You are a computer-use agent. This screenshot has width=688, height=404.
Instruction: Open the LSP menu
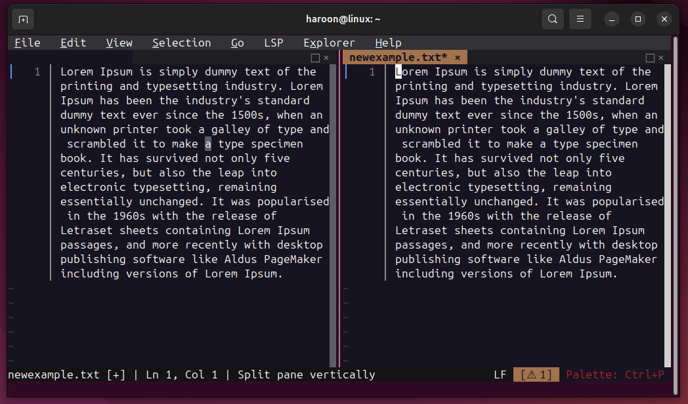tap(273, 43)
